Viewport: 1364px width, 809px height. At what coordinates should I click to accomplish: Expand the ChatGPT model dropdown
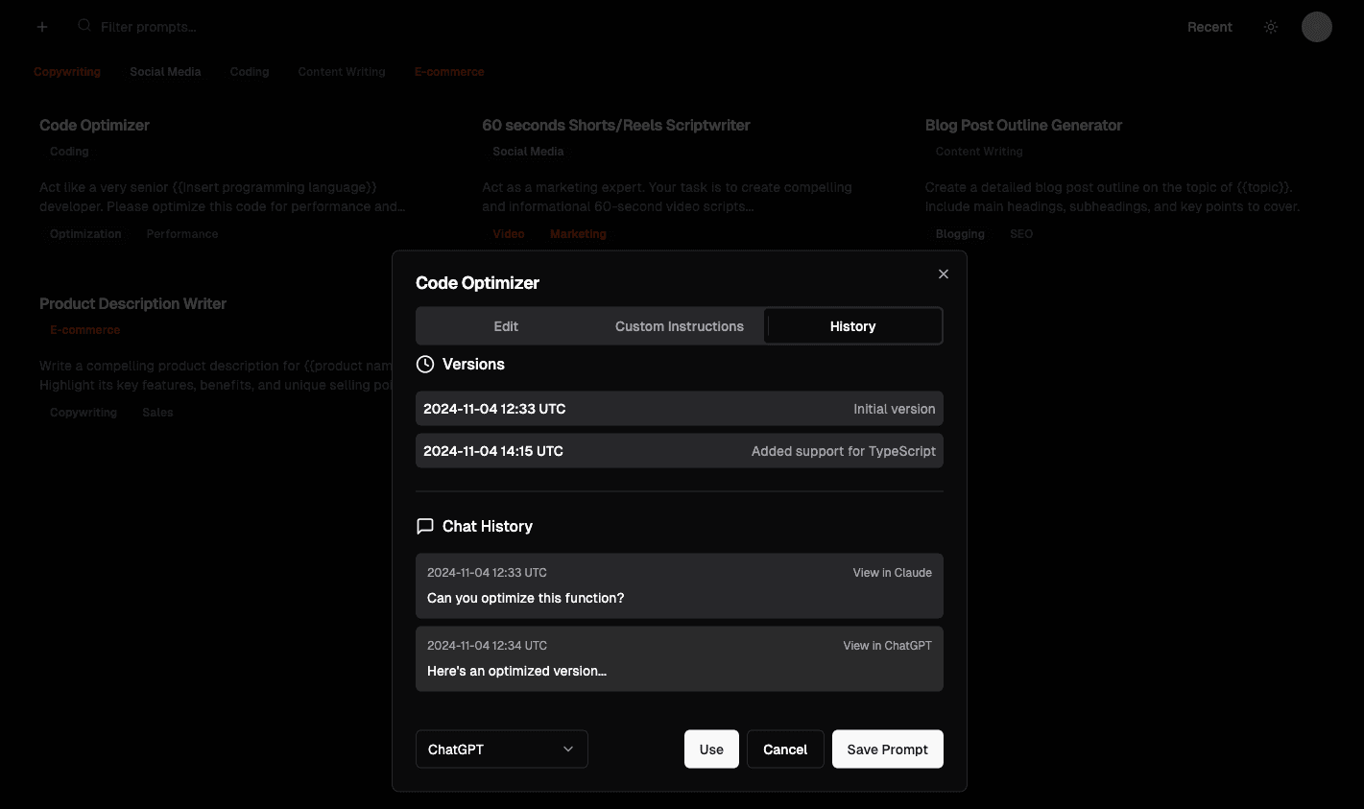[x=500, y=750]
